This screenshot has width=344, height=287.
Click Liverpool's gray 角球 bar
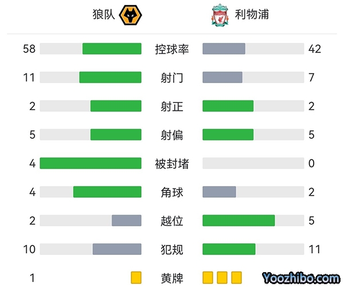pos(220,192)
